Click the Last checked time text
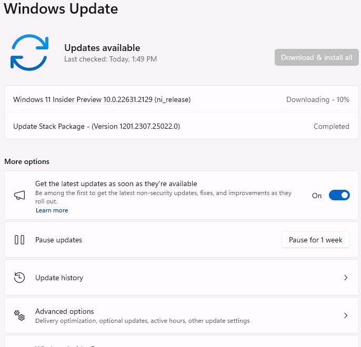Screen dimensions: 361x347 (111, 59)
